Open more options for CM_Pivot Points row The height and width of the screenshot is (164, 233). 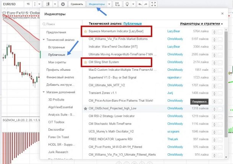point(220,148)
